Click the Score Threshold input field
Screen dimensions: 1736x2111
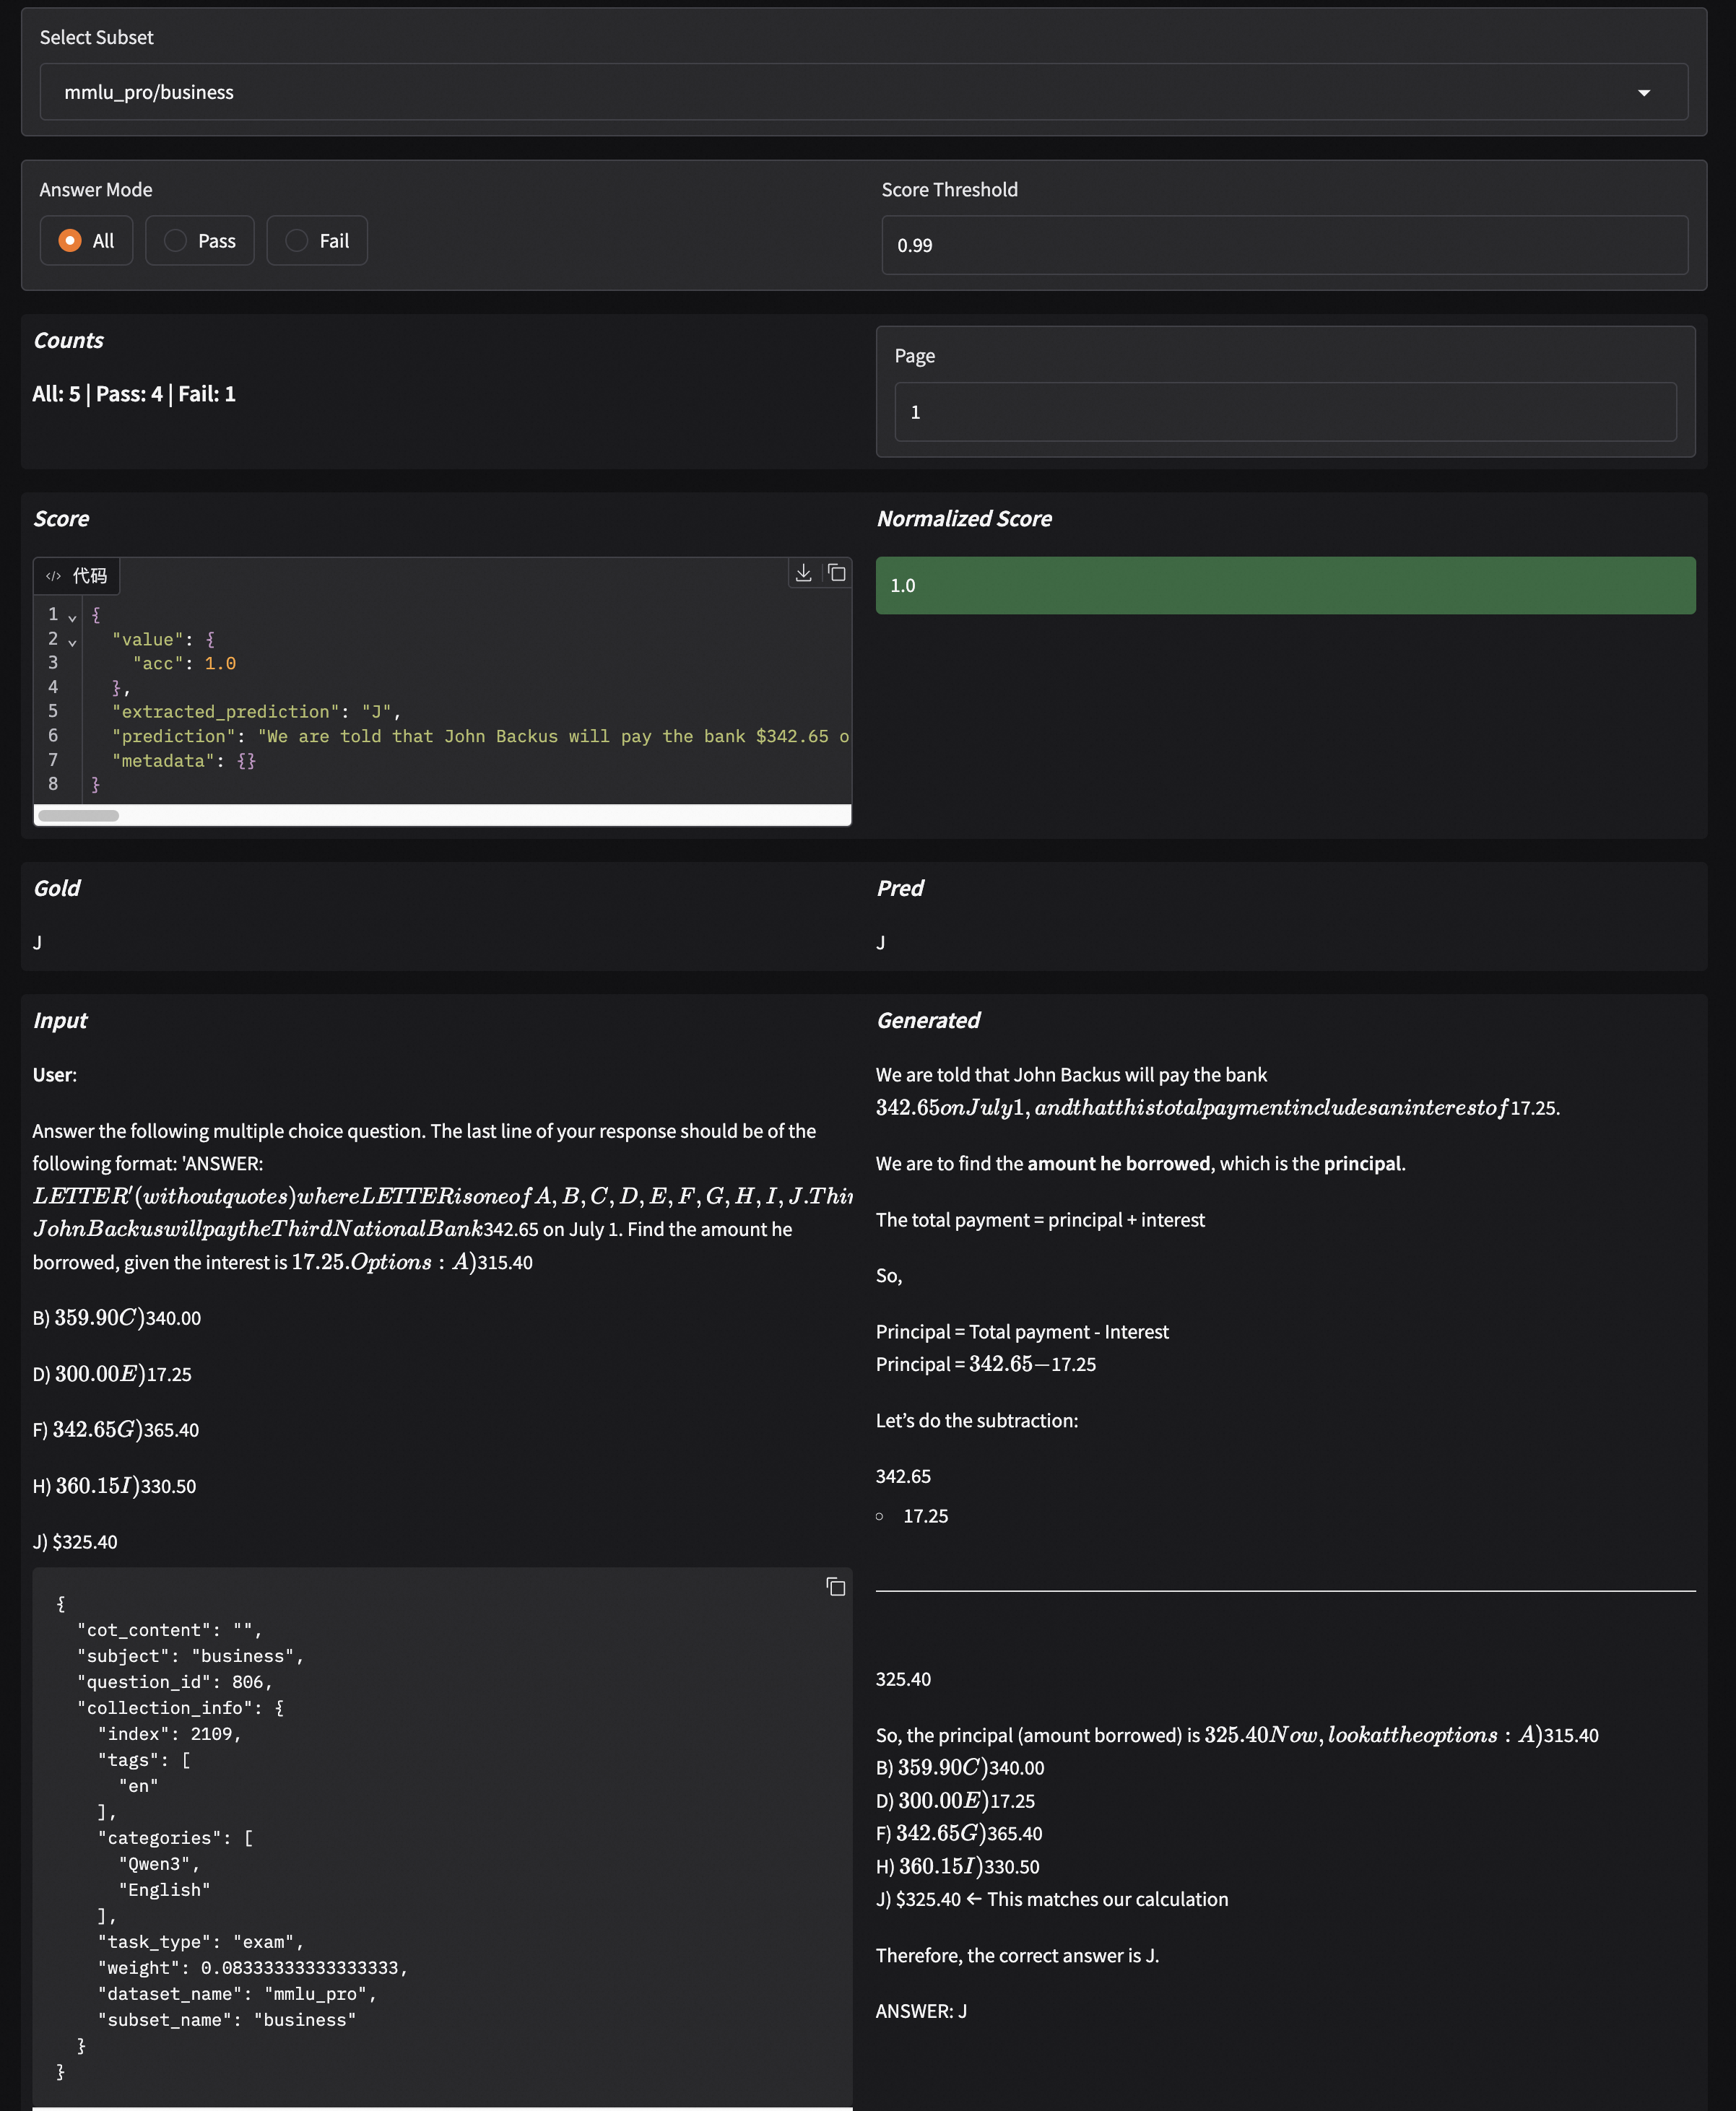tap(1284, 245)
